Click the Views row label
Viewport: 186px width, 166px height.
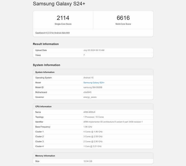tap(38, 55)
